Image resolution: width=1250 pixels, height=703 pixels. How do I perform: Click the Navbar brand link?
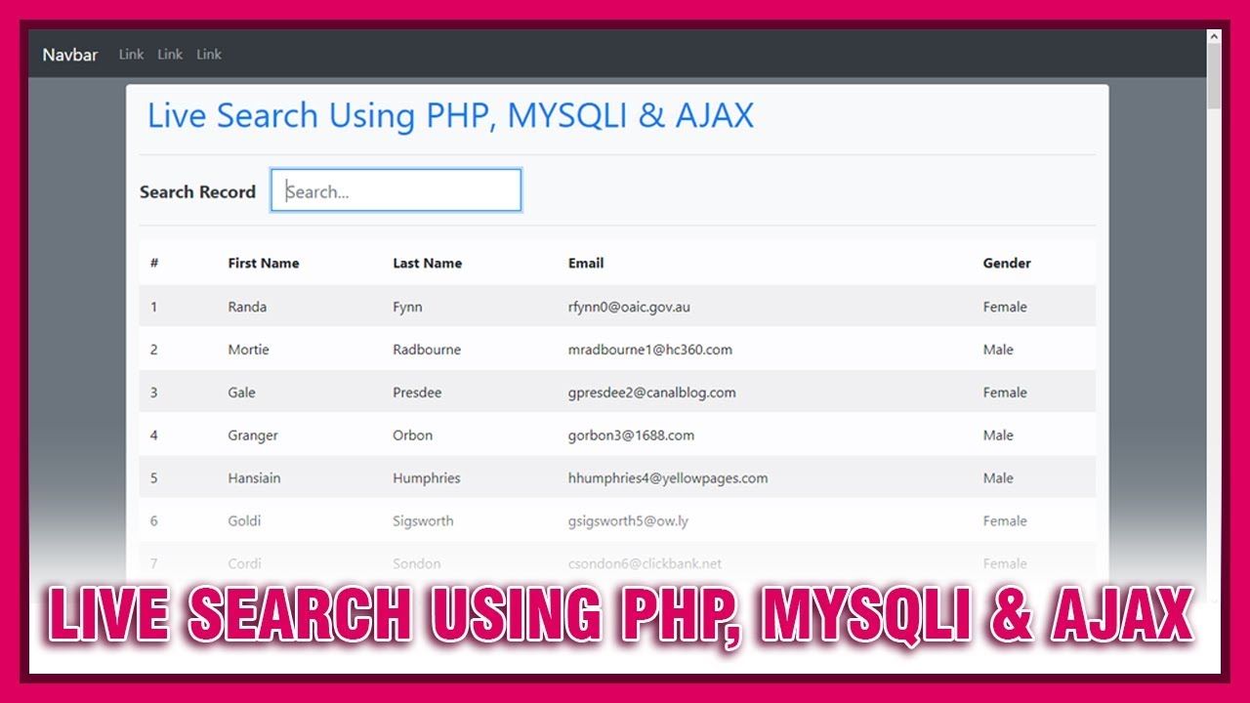point(70,55)
